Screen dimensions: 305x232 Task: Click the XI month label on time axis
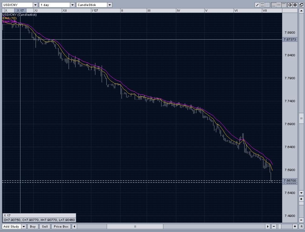click(36, 10)
